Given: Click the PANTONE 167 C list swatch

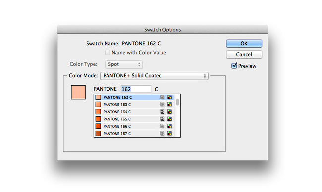Looking at the screenshot, I should click(98, 133).
